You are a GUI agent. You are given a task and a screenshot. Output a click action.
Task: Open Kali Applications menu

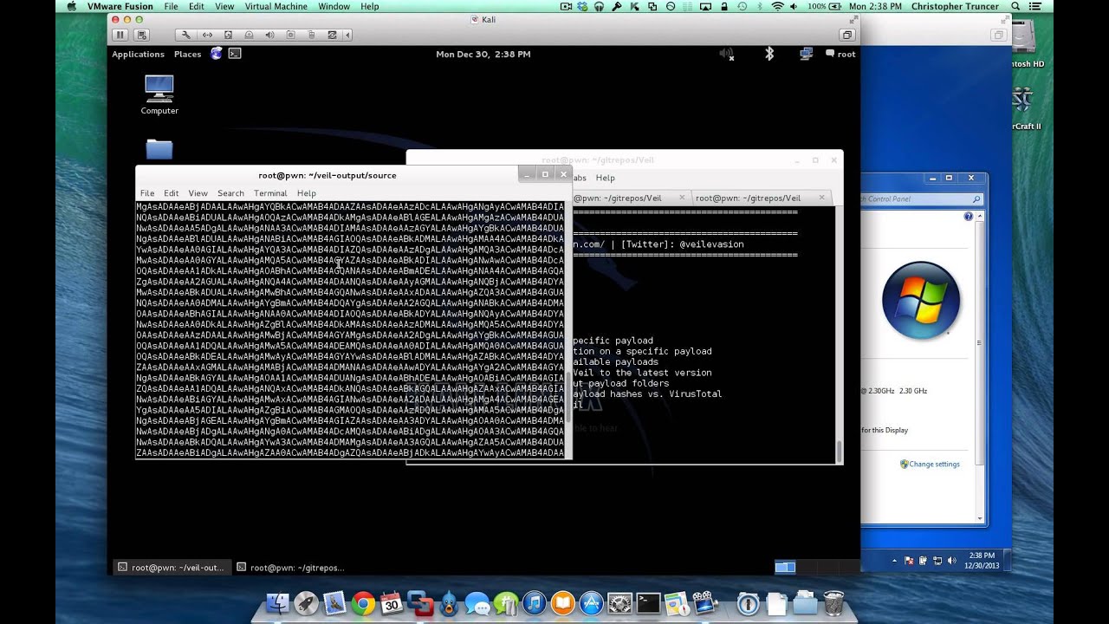(x=138, y=54)
